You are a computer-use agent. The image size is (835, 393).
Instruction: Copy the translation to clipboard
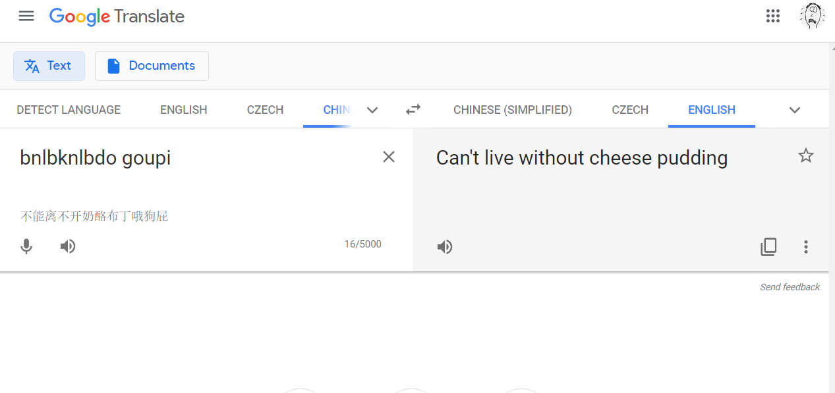pyautogui.click(x=768, y=247)
